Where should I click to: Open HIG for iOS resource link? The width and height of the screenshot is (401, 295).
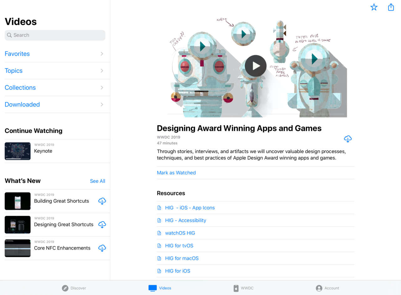pos(178,271)
